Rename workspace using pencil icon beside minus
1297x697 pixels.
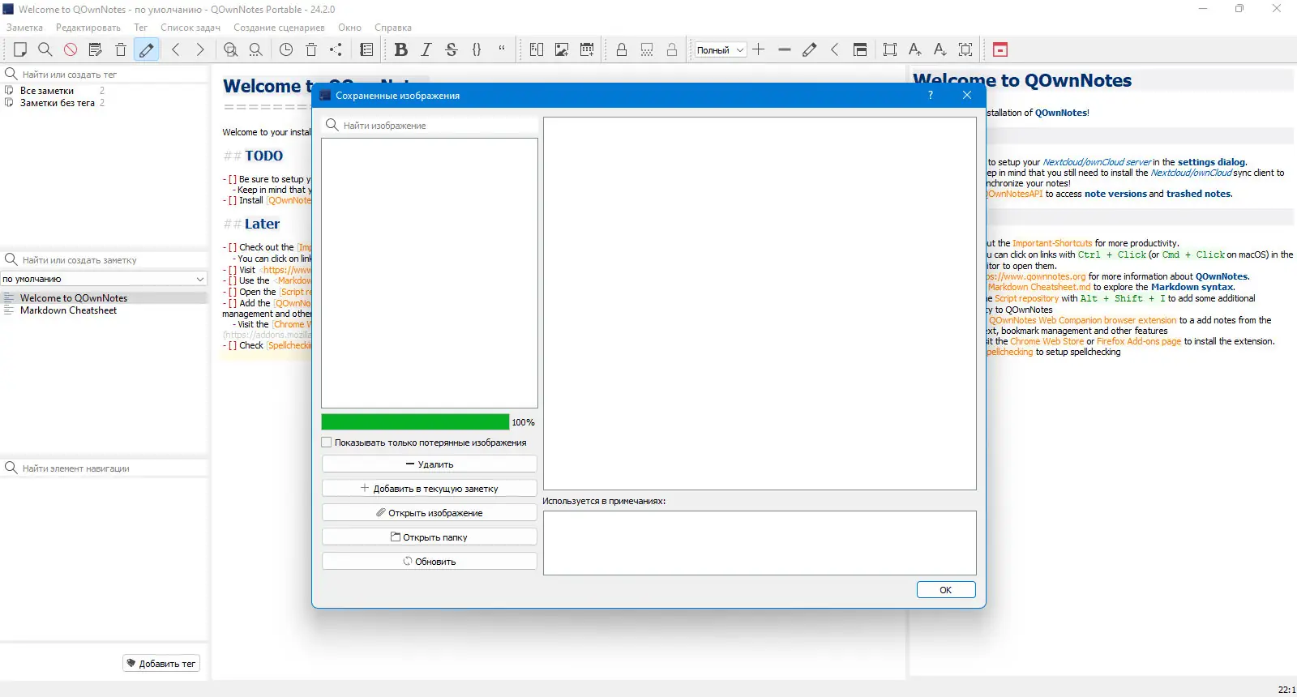pyautogui.click(x=809, y=49)
